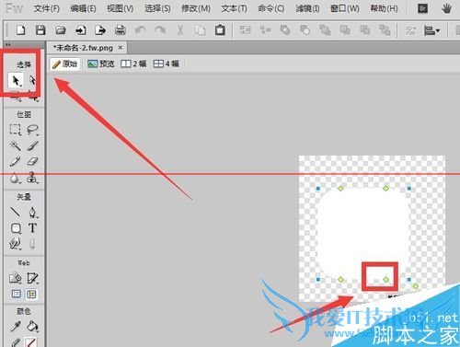Print the document with printer icon
Screen dimensions: 460x347
[121, 30]
